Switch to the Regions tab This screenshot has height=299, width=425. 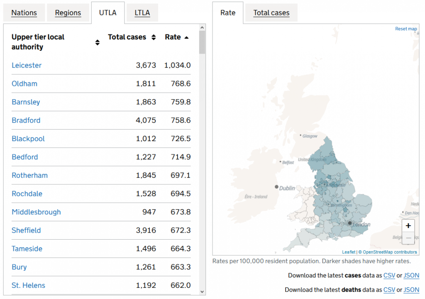pyautogui.click(x=68, y=13)
